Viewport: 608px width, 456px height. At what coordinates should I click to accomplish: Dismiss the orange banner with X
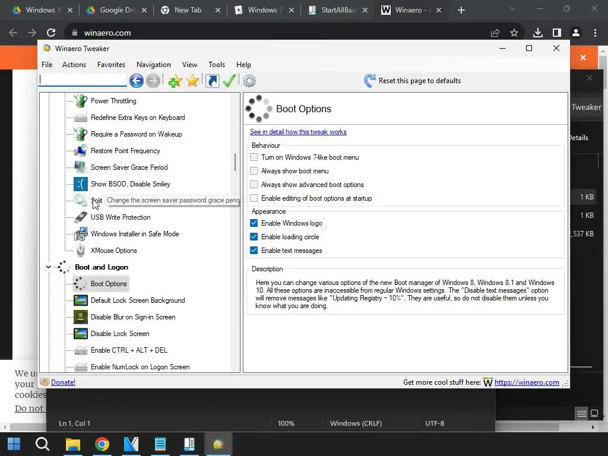pyautogui.click(x=583, y=58)
